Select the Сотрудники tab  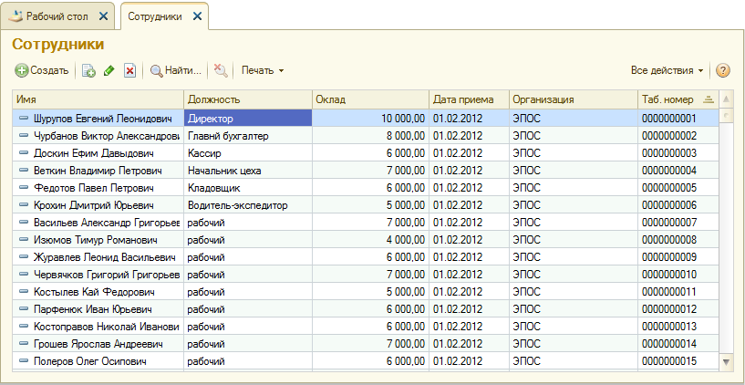[x=155, y=16]
